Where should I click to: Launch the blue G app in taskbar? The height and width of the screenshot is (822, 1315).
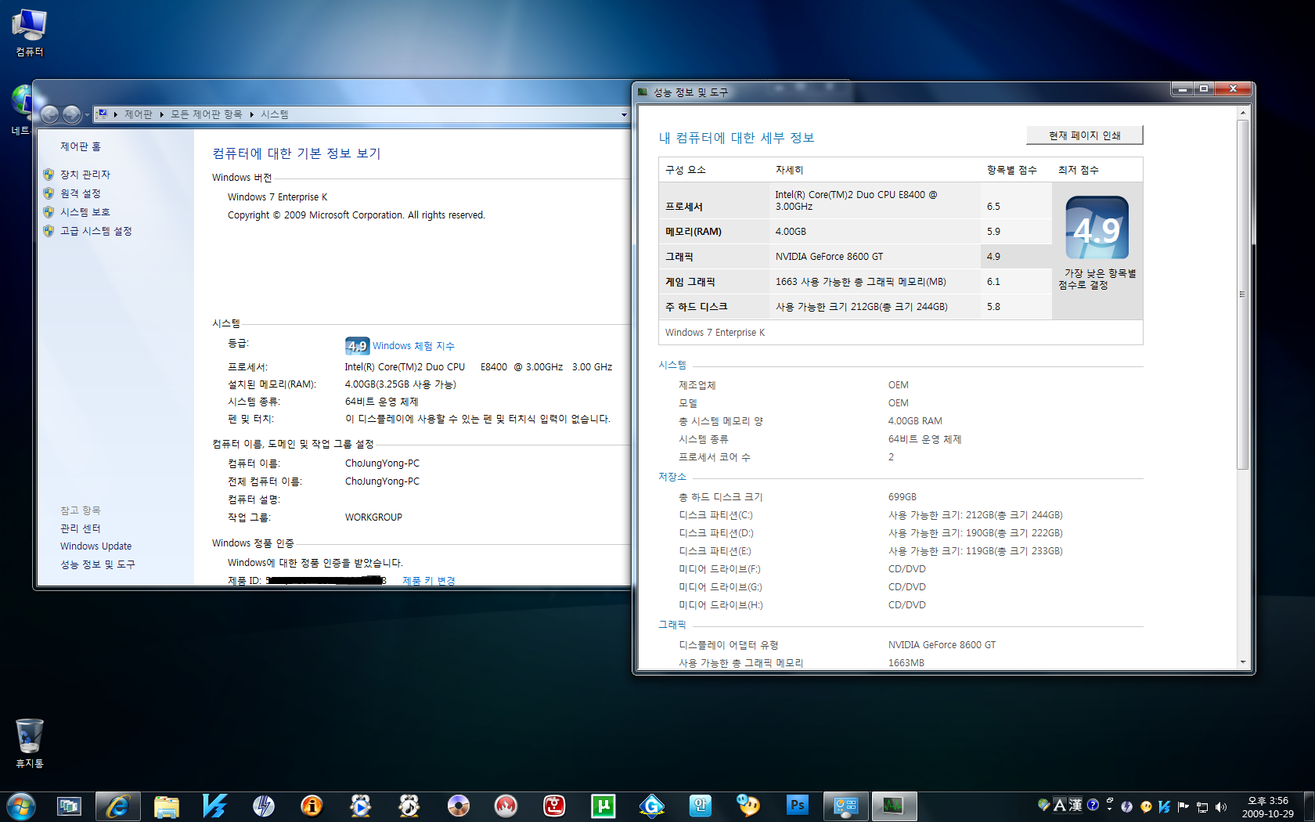coord(651,806)
